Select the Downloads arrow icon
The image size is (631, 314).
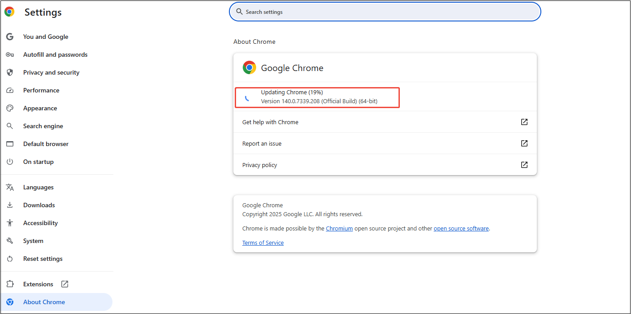[9, 205]
